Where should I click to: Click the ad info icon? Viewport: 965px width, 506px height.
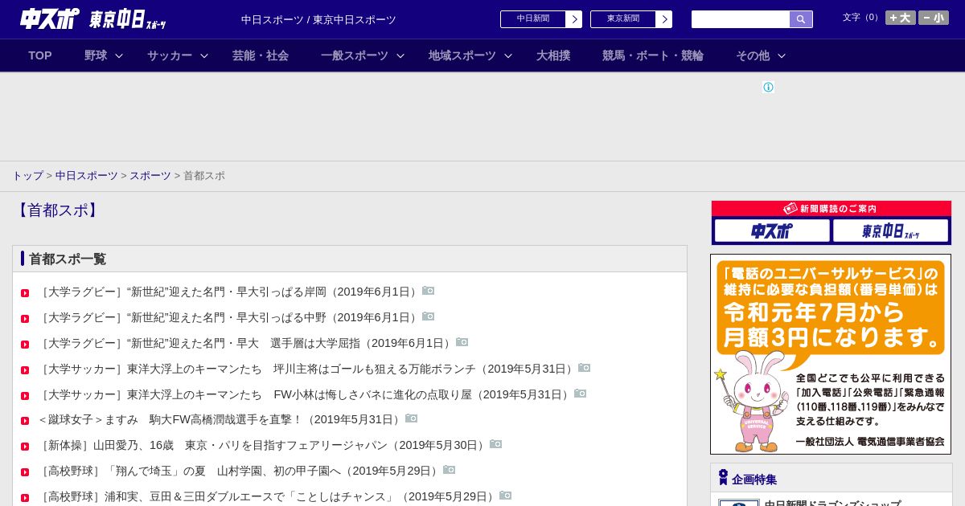(x=768, y=88)
